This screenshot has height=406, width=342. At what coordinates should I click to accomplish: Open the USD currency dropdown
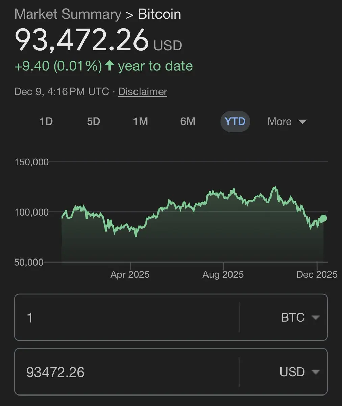coord(299,372)
